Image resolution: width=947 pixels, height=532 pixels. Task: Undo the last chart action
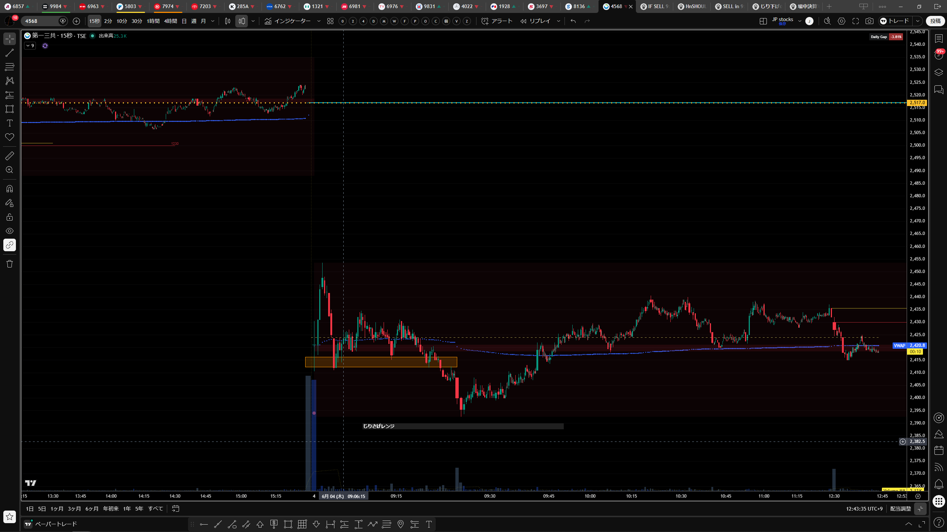(573, 21)
